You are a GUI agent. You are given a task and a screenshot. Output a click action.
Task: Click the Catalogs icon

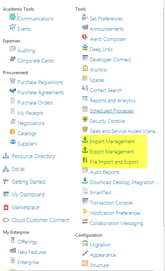coord(13,131)
